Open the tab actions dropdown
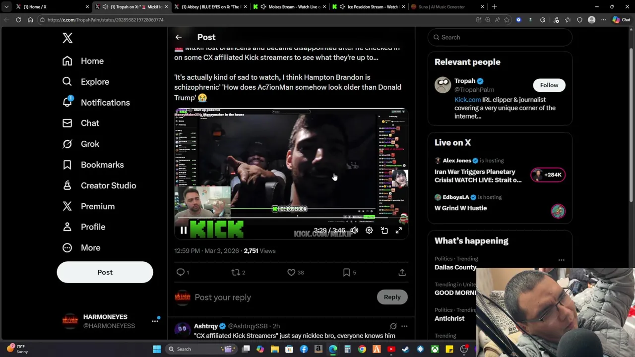The height and width of the screenshot is (357, 635). [x=6, y=7]
